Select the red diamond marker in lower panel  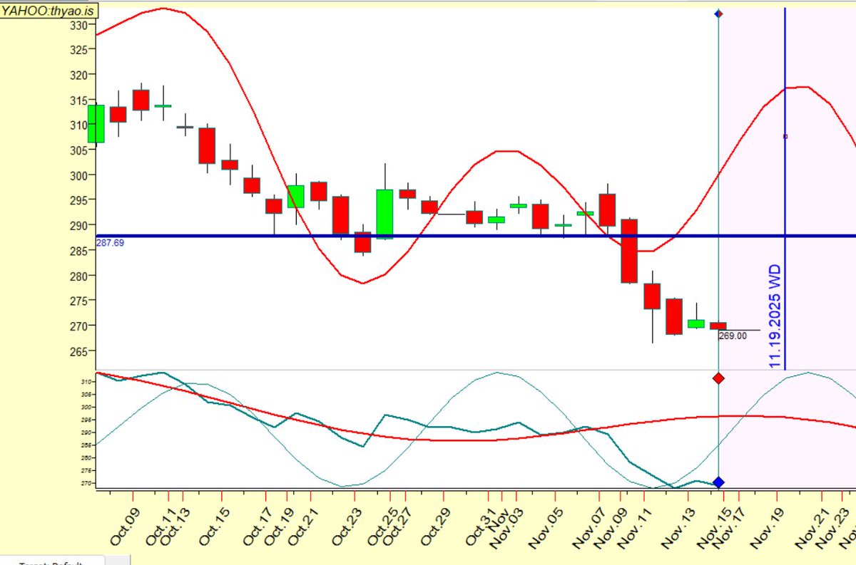[x=718, y=378]
